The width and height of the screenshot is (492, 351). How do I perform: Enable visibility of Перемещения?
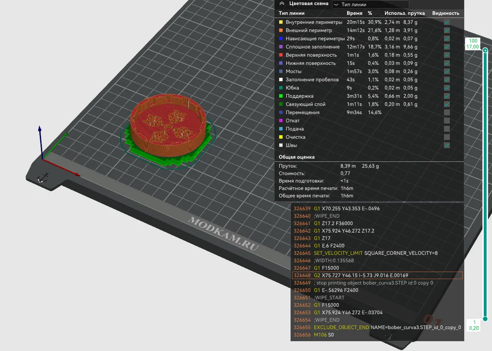click(447, 113)
